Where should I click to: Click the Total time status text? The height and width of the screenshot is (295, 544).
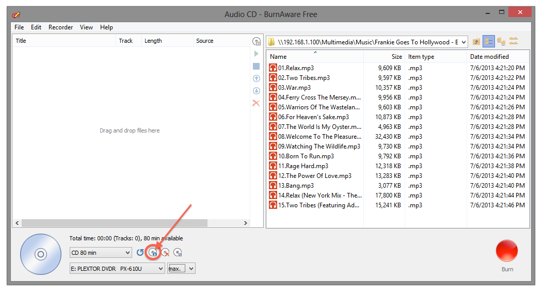pyautogui.click(x=126, y=238)
